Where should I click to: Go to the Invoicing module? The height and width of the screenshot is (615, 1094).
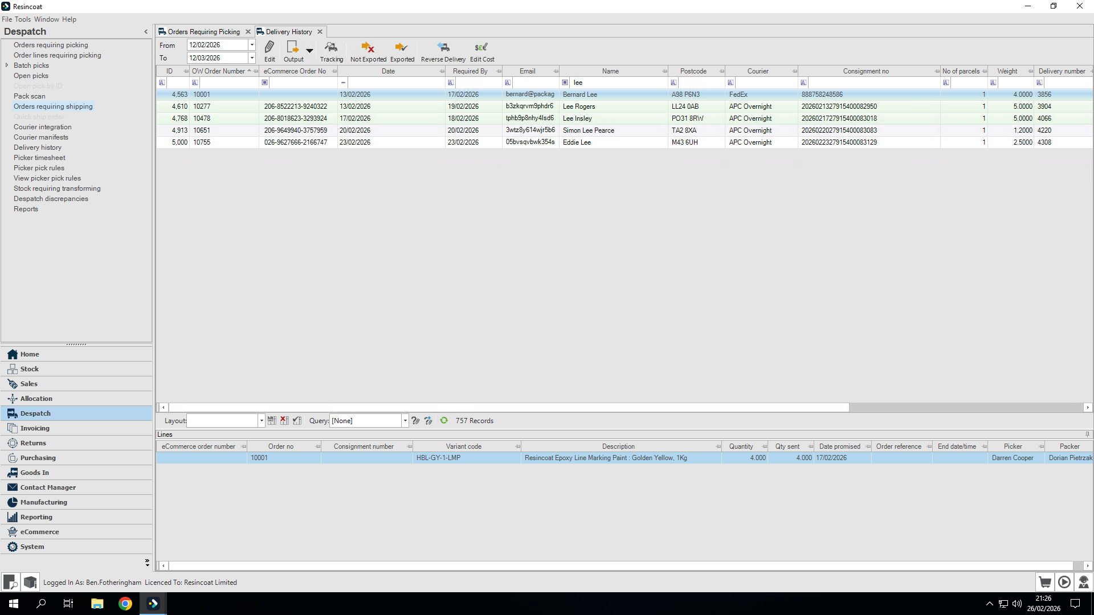coord(35,428)
